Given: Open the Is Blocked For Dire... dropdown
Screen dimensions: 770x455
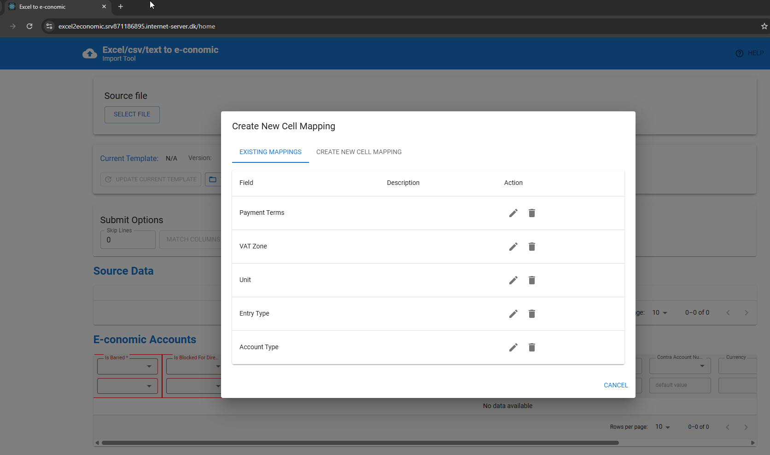Looking at the screenshot, I should click(194, 366).
